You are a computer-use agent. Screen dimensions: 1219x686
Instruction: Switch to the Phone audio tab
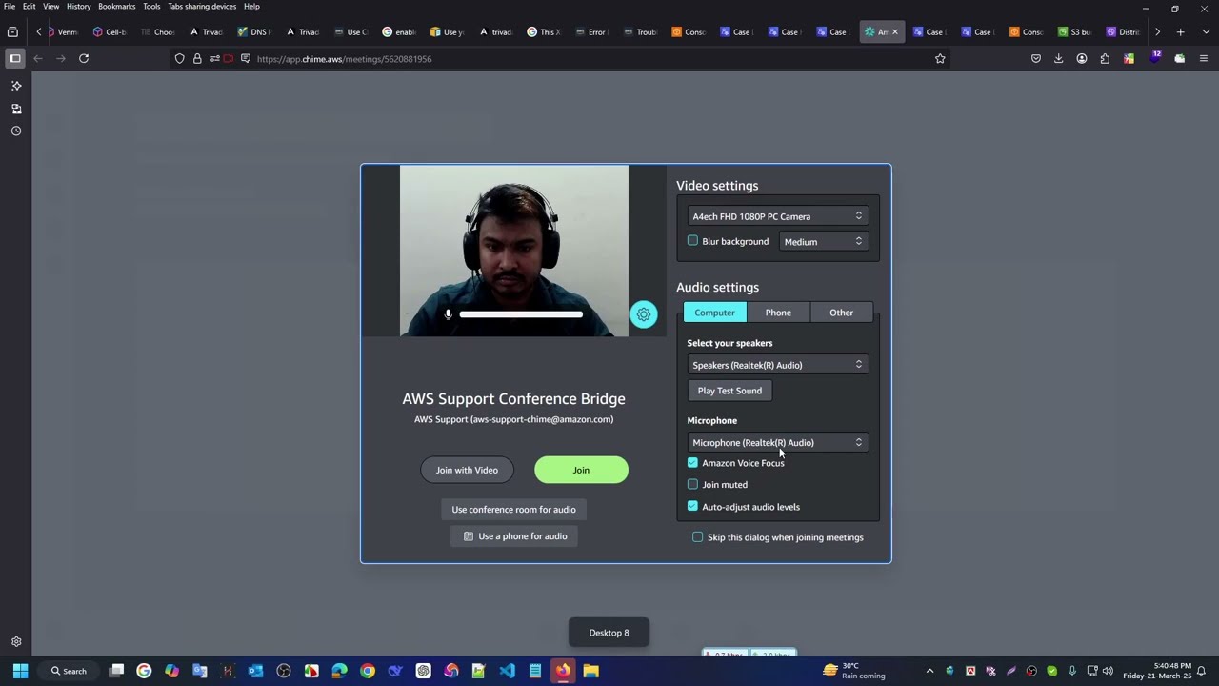coord(778,313)
